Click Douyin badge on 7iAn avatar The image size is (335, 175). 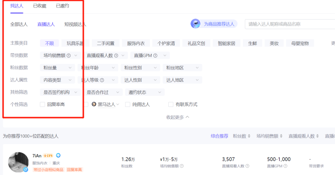(x=26, y=170)
